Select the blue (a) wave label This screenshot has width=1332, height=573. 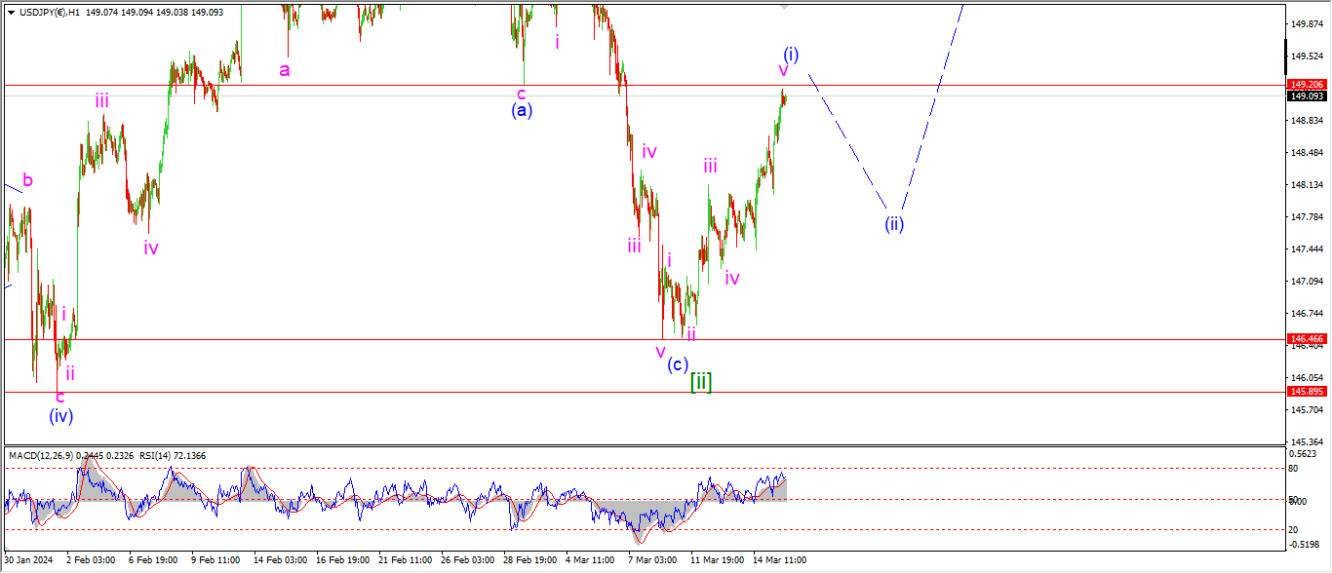point(522,110)
